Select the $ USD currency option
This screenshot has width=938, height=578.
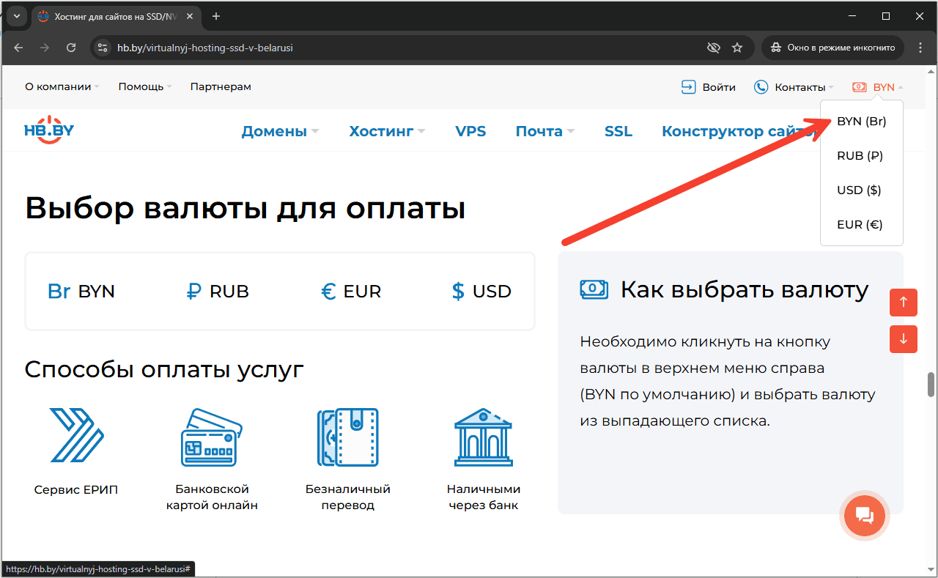(x=481, y=291)
